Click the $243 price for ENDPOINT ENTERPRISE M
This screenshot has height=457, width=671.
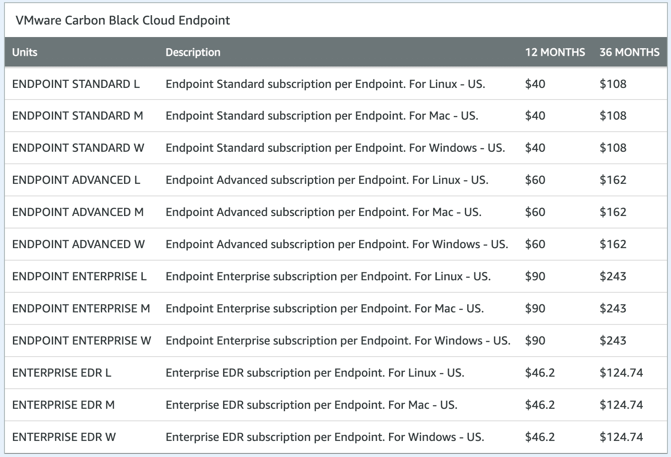pyautogui.click(x=613, y=309)
